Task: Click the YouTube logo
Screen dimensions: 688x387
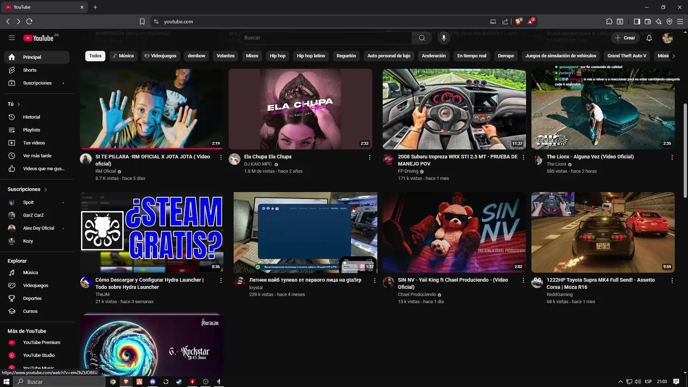Action: coord(39,38)
